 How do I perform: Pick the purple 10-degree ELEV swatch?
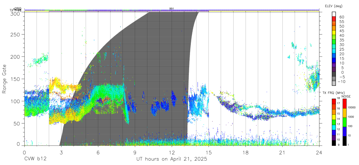click(334, 65)
